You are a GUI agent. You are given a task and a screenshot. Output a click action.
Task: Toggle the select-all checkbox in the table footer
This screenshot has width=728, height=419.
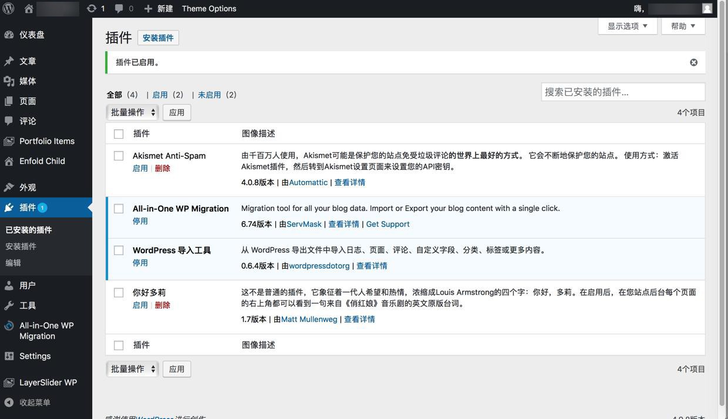[x=119, y=346]
